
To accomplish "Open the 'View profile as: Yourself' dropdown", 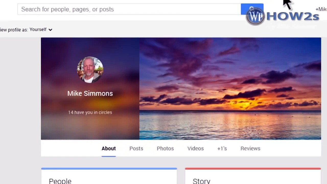I will [x=41, y=30].
